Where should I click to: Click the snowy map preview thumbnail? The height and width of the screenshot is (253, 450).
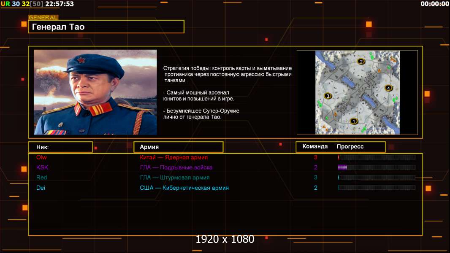pos(357,92)
